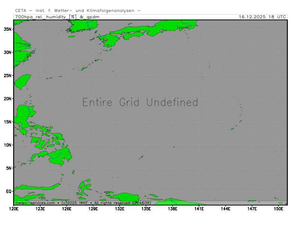This screenshot has width=301, height=225.
Task: Click the New Guinea landmass at bottom
Action: click(128, 197)
